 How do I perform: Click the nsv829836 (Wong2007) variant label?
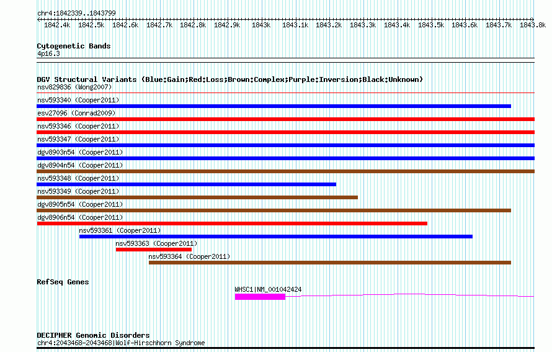[x=74, y=88]
